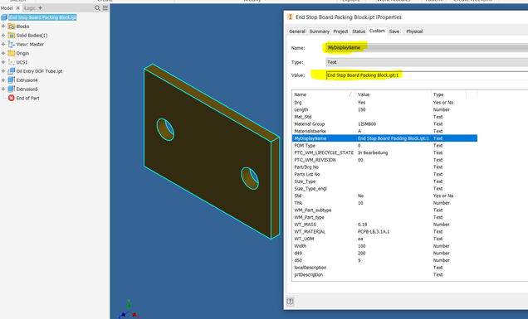Expand the Origin node
This screenshot has height=319, width=528.
(x=3, y=53)
